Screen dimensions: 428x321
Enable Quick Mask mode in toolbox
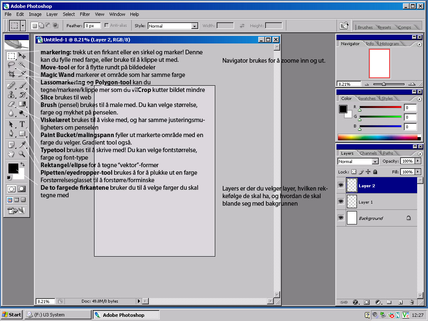coord(22,189)
